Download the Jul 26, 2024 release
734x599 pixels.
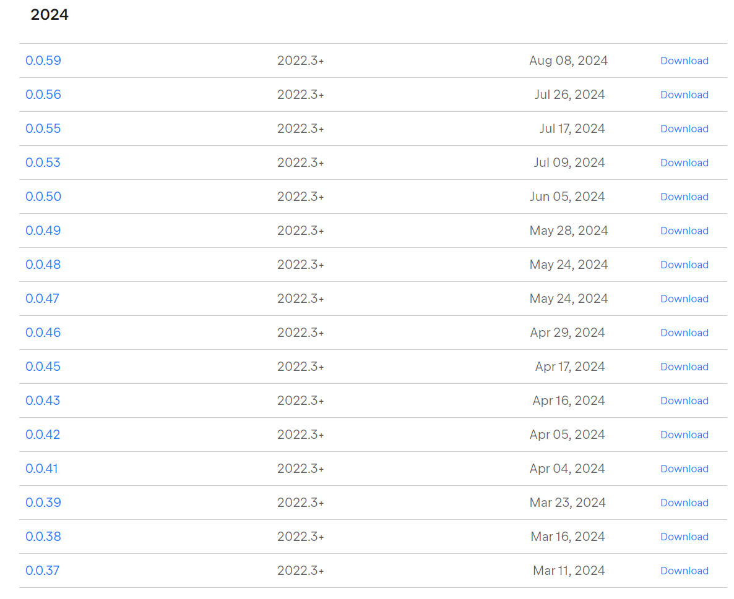point(684,95)
